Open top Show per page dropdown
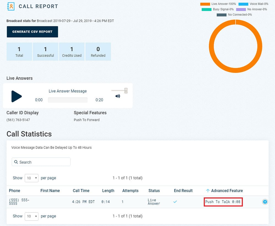Image resolution: width=275 pixels, height=226 pixels. 32,178
